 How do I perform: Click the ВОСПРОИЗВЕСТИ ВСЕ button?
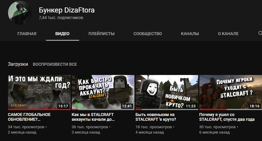coord(55,64)
